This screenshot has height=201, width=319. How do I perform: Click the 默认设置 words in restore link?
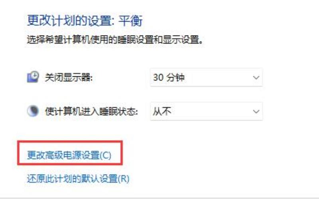click(99, 179)
